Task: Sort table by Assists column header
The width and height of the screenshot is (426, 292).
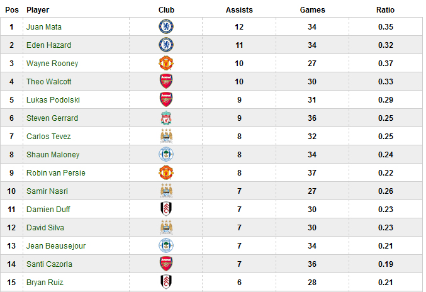Action: tap(238, 10)
